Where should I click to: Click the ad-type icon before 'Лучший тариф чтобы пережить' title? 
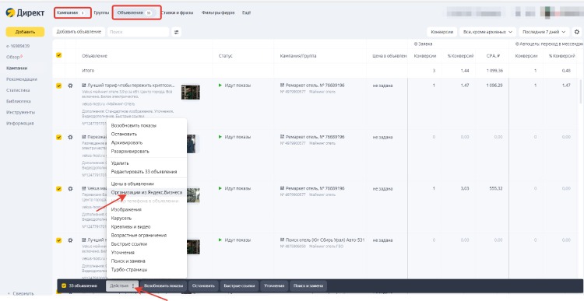pyautogui.click(x=84, y=86)
